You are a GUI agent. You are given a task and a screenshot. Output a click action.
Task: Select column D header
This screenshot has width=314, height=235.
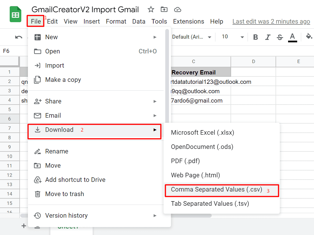[253, 61]
